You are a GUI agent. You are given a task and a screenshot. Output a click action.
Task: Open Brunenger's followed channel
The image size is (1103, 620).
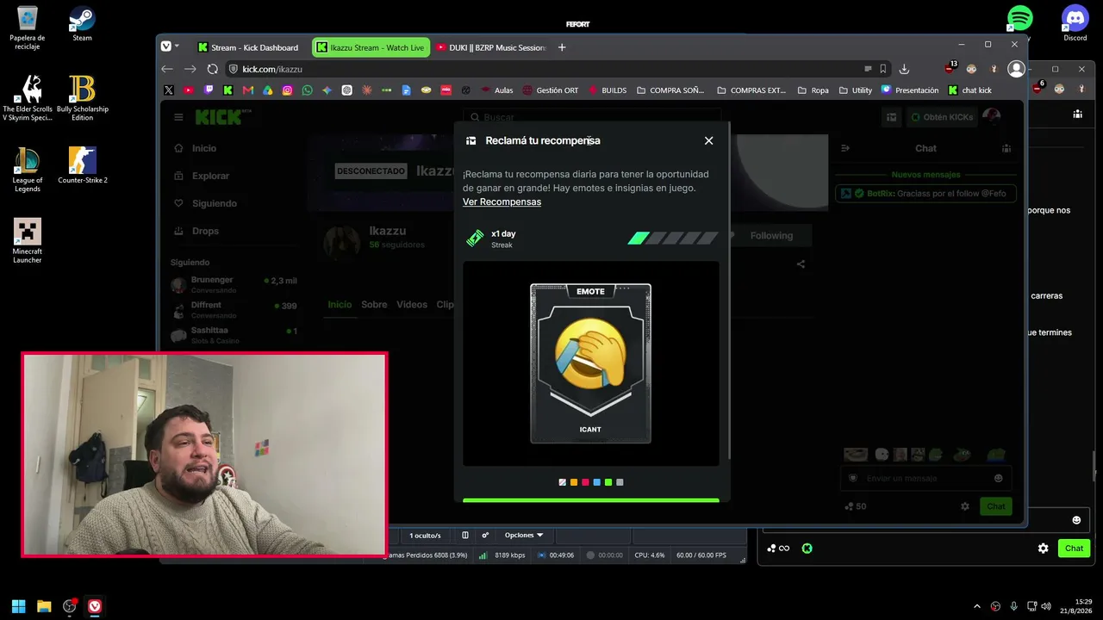pyautogui.click(x=234, y=284)
